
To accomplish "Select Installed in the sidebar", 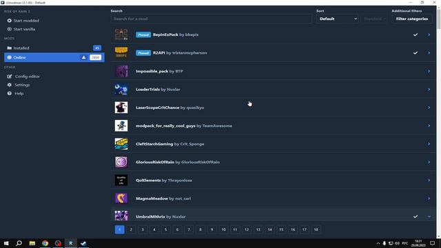I will (54, 48).
